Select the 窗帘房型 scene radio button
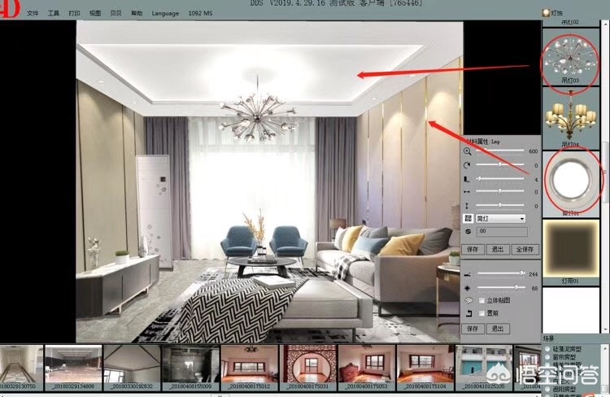610x397 pixels. 547,357
